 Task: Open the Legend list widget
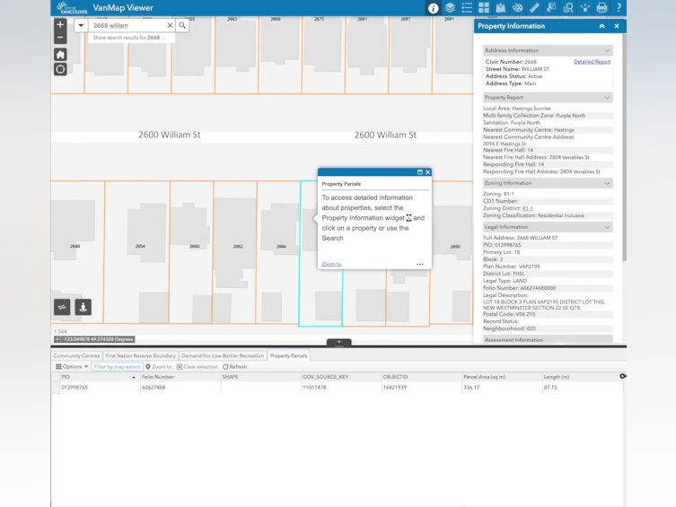[467, 8]
